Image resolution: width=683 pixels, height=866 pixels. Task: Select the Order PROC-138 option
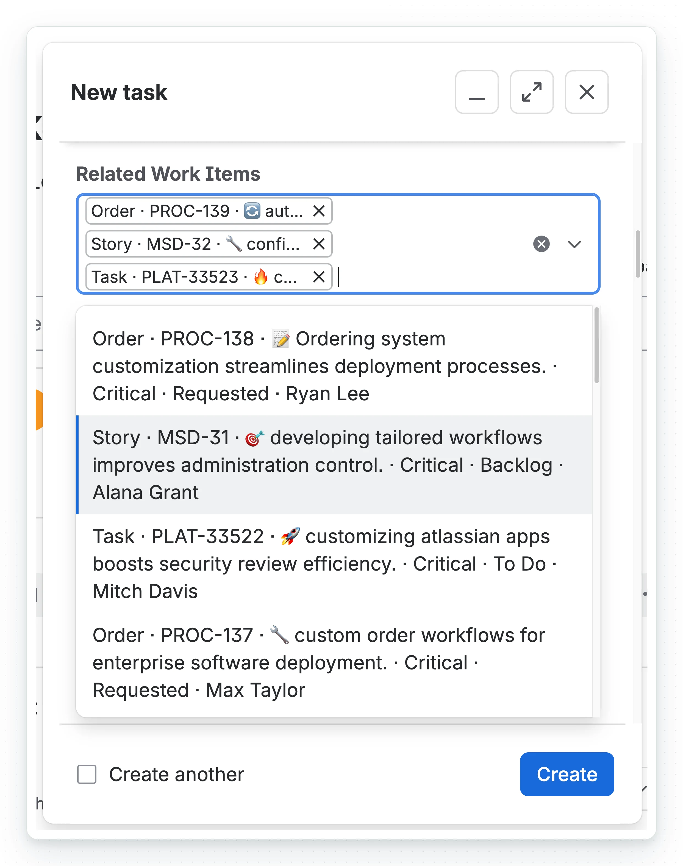334,366
